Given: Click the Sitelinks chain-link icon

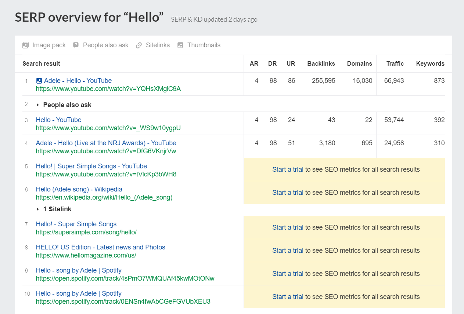Looking at the screenshot, I should [139, 45].
